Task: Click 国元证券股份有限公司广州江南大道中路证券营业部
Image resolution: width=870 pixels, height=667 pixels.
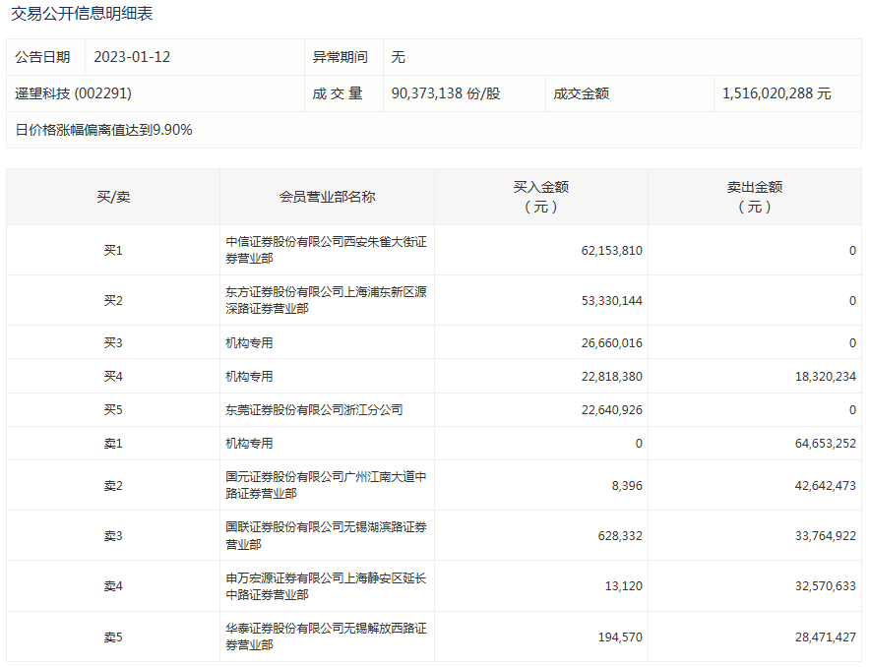Action: click(327, 485)
